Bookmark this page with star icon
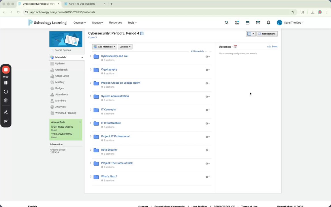 click(x=293, y=12)
